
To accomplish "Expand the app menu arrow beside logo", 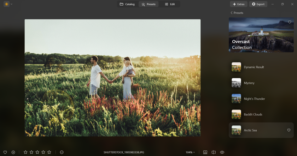I will pos(11,4).
